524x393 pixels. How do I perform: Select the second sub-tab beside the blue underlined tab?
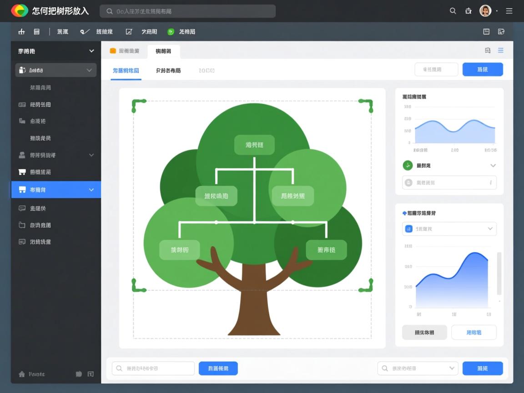168,71
